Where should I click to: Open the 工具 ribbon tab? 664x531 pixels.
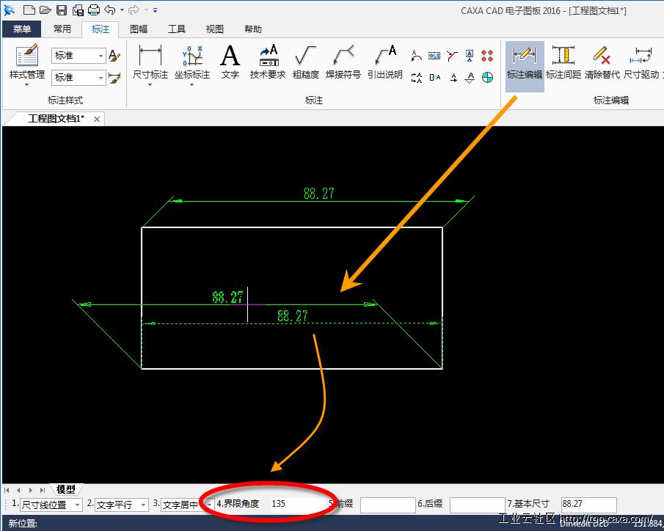(177, 29)
